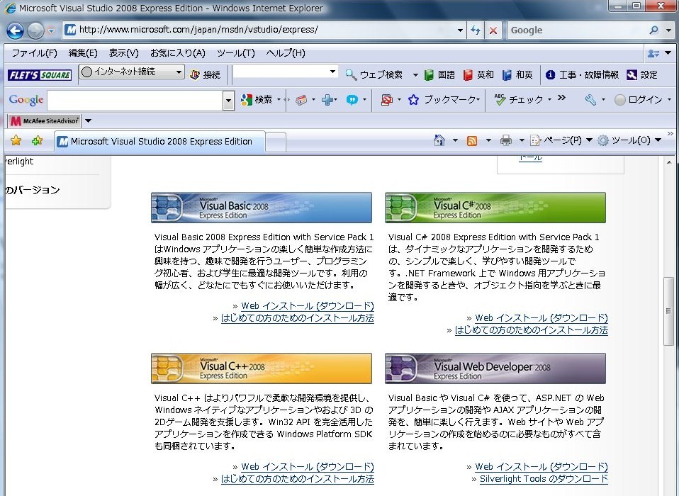The width and height of the screenshot is (679, 496).
Task: Click the Google toolbar search input
Action: [135, 101]
